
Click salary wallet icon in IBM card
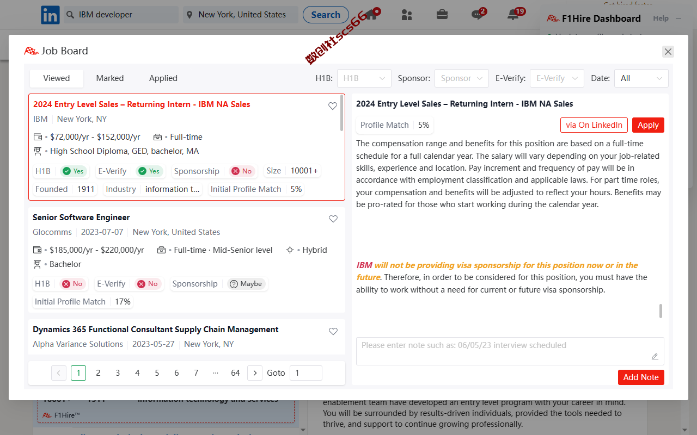coord(38,137)
